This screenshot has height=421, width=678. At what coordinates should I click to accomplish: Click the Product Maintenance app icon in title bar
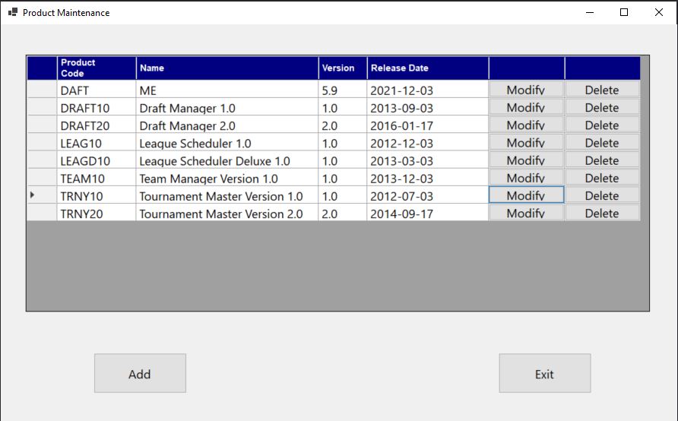click(x=12, y=12)
